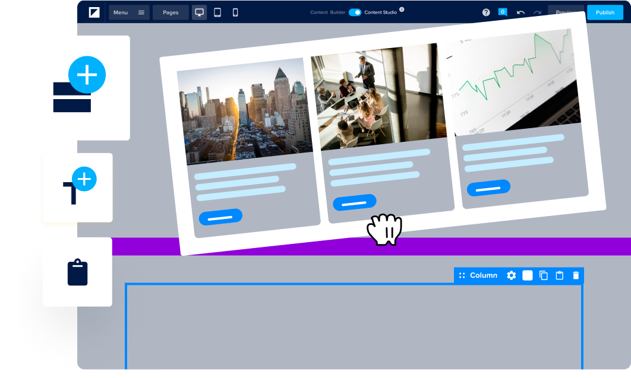This screenshot has width=631, height=378.
Task: Open the comments counter icon
Action: (503, 12)
